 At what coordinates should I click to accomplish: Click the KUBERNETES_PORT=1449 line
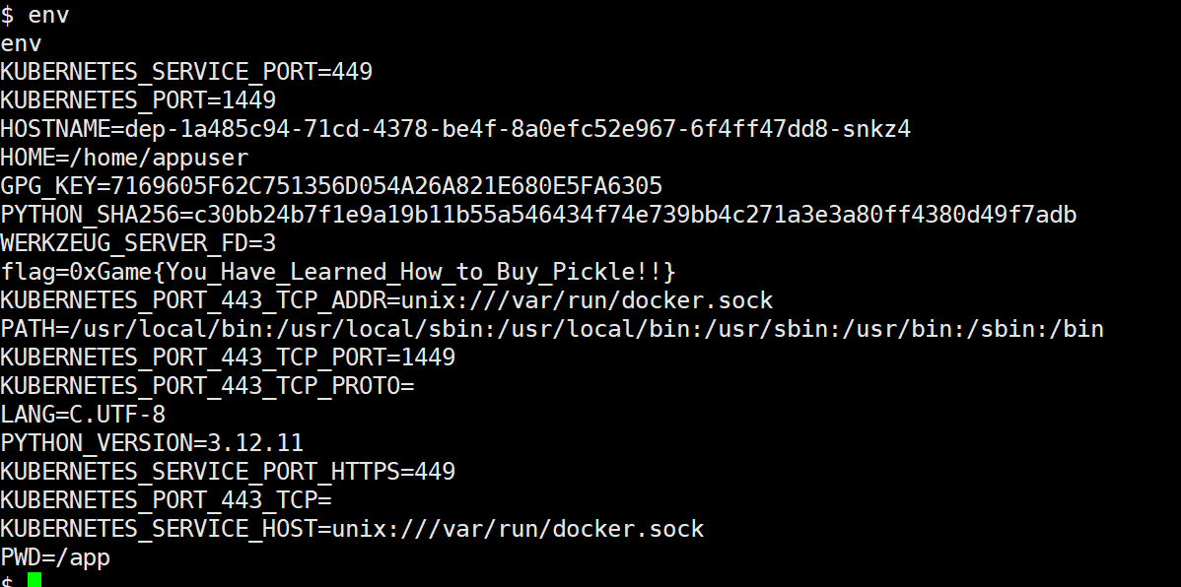point(138,100)
